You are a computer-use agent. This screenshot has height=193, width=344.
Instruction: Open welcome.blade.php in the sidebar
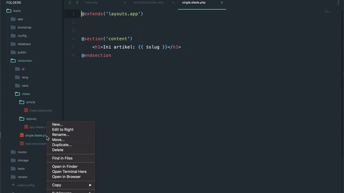[36, 144]
